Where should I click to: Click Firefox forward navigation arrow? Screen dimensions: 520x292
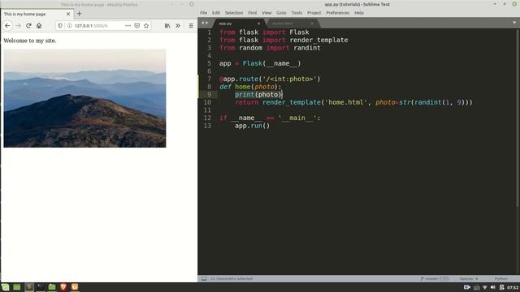(x=18, y=25)
